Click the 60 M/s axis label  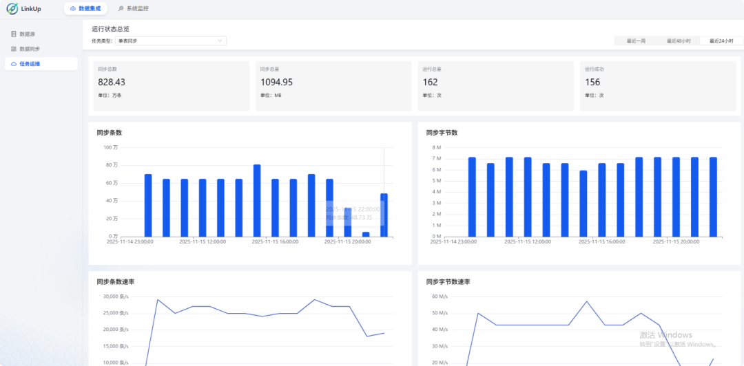(440, 297)
